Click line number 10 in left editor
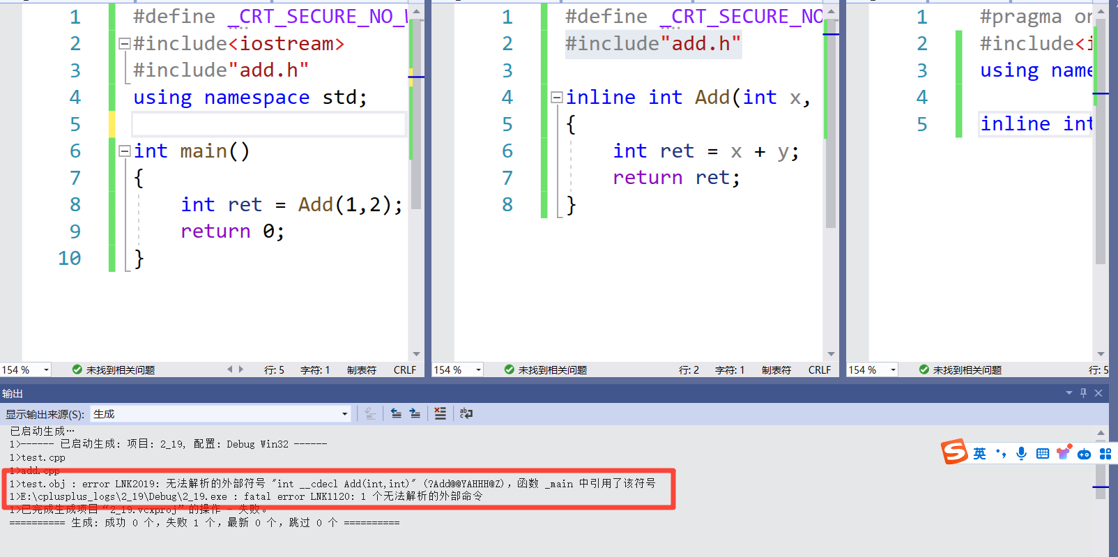The height and width of the screenshot is (557, 1118). coord(69,259)
